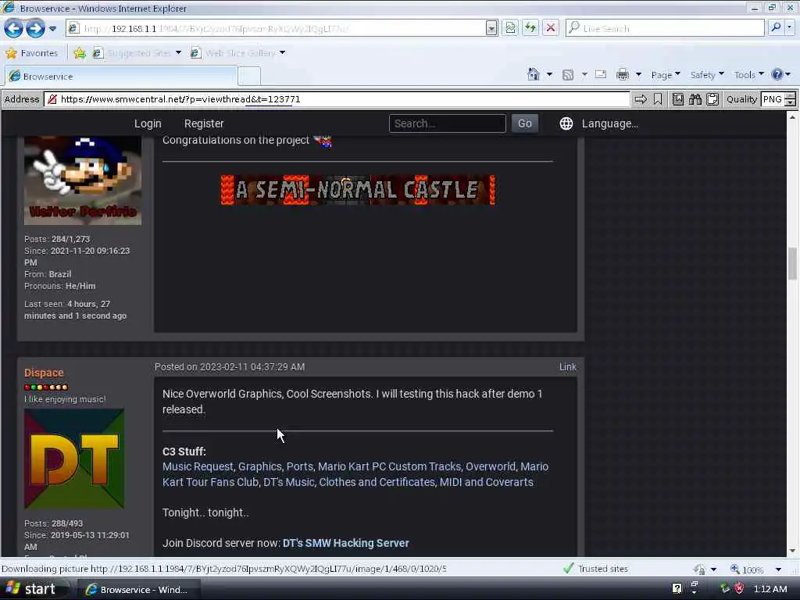This screenshot has width=800, height=600.
Task: Expand the Home button dropdown arrow
Action: (549, 74)
